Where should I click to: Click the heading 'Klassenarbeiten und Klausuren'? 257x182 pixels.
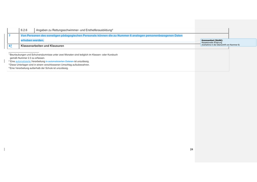[x=42, y=46]
